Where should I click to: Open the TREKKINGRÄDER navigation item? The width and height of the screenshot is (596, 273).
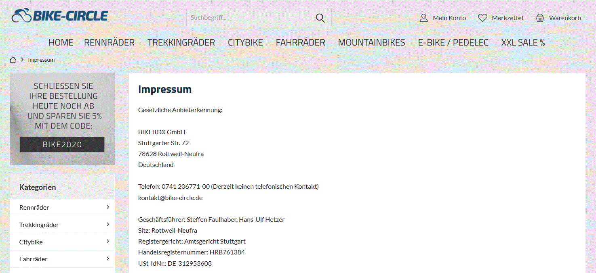click(181, 42)
